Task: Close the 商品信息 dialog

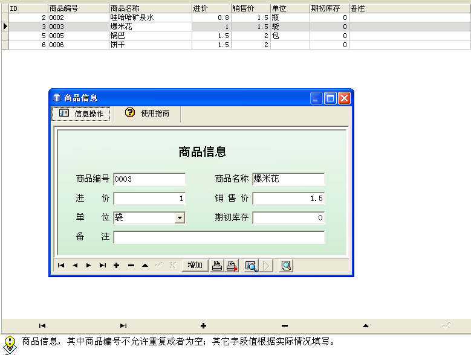Action: (x=344, y=98)
